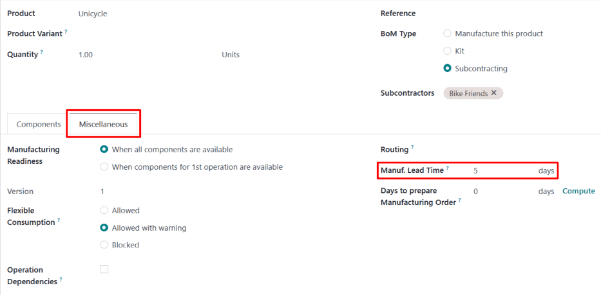Screen dimensions: 601x295
Task: Remove the Bike Friends subcontractor tag
Action: pyautogui.click(x=494, y=93)
